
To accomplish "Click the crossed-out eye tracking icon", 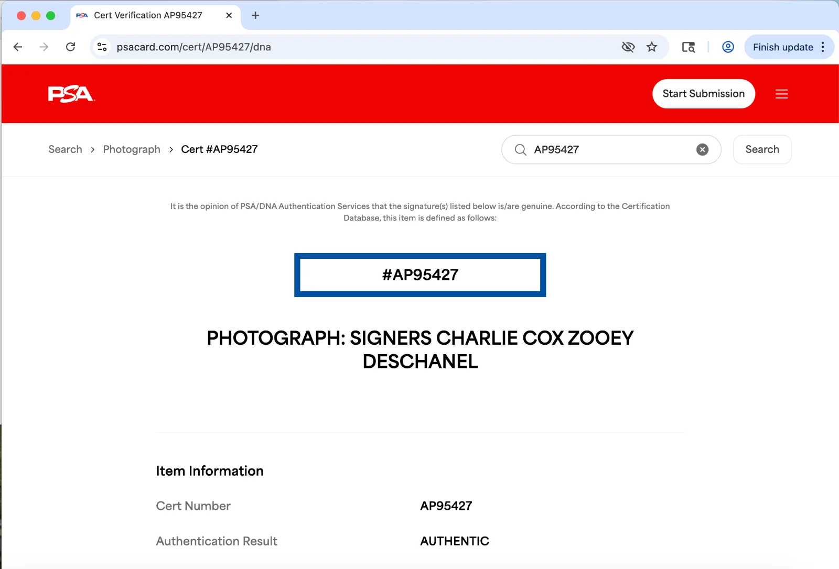I will 628,47.
